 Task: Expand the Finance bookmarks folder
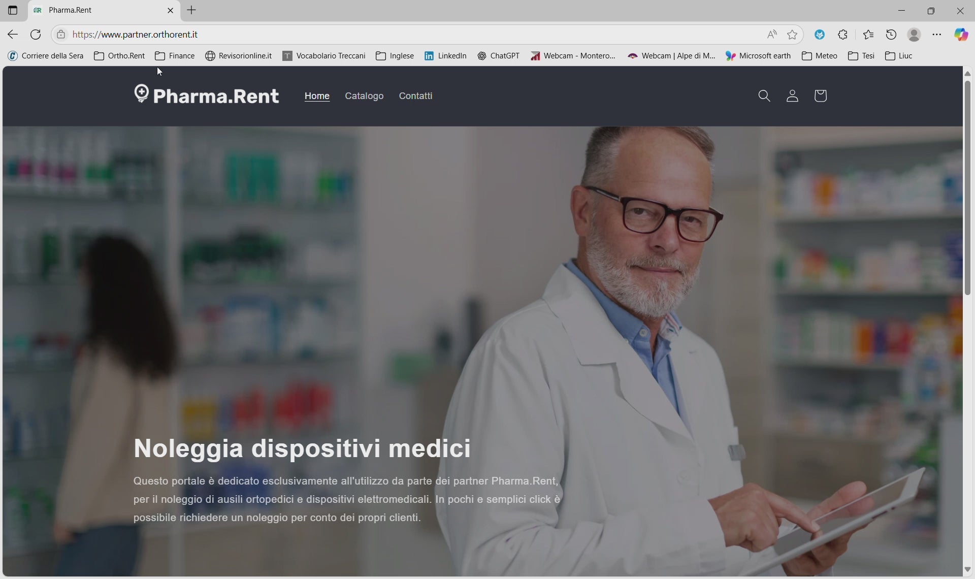(175, 56)
